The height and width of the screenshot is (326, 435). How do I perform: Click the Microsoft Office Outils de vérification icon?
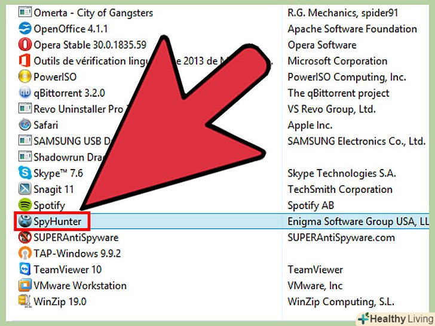(25, 61)
